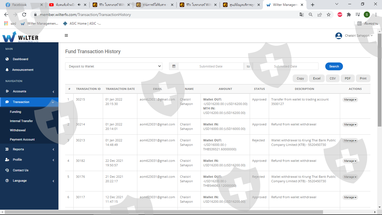Open the Withdrawal submenu item
Image resolution: width=382 pixels, height=215 pixels.
[x=18, y=130]
